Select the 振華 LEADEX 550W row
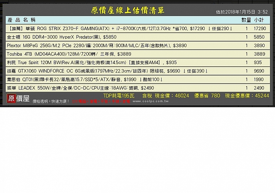 [x=138, y=88]
